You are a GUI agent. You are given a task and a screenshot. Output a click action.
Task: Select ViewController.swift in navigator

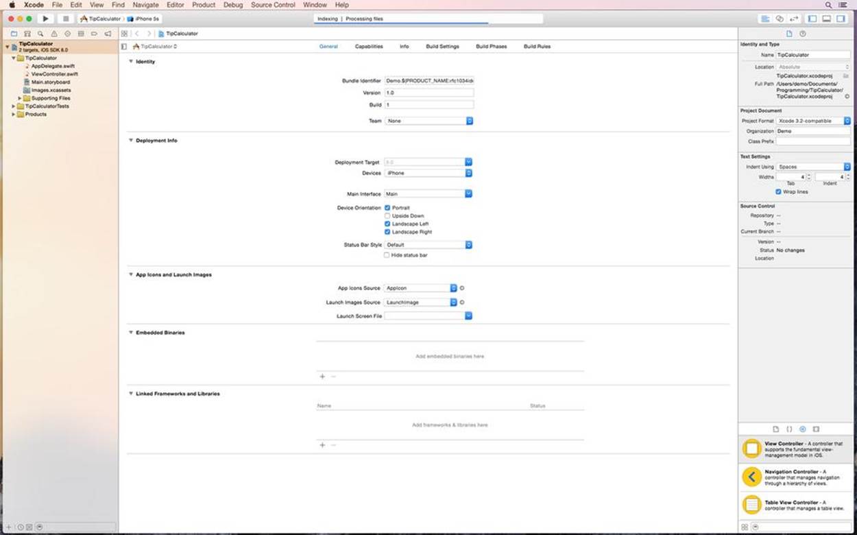(x=55, y=74)
